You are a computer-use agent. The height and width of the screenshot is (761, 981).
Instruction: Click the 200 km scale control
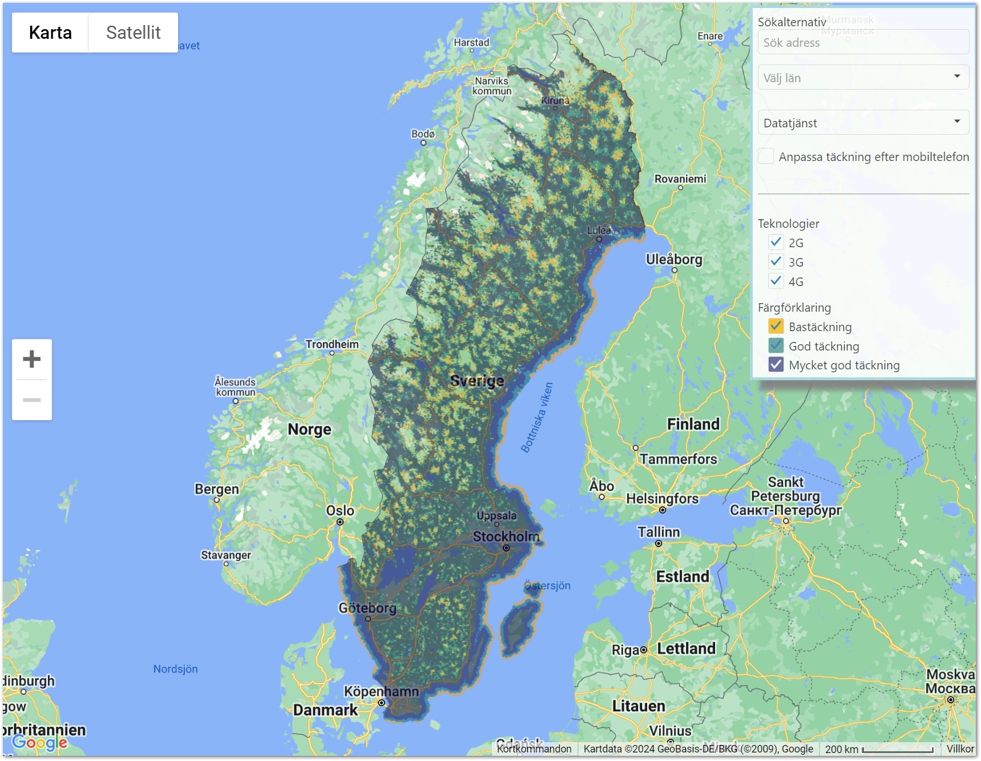pyautogui.click(x=879, y=749)
